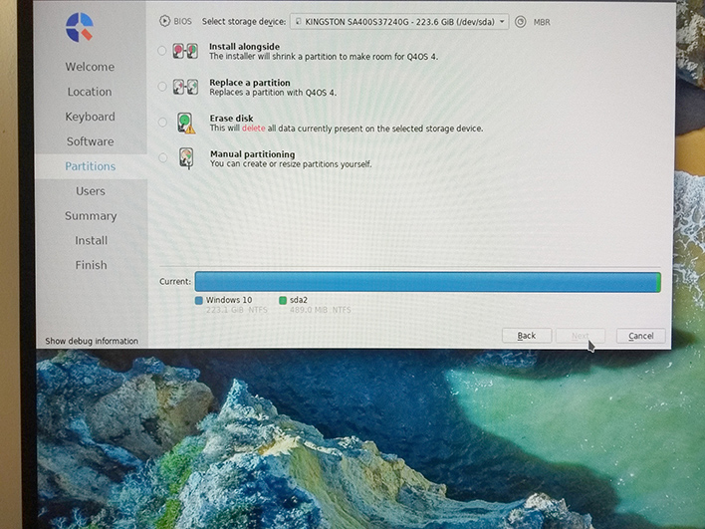Screen dimensions: 705x529
Task: Click the Cancel button
Action: [640, 336]
